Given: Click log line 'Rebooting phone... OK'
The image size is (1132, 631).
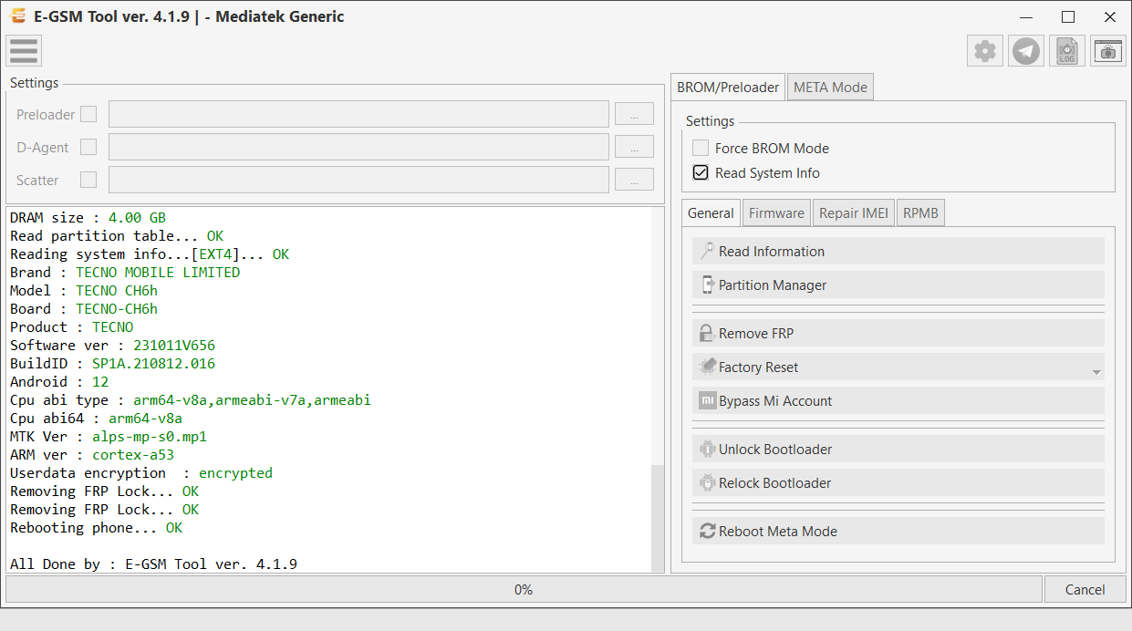Looking at the screenshot, I should coord(96,527).
